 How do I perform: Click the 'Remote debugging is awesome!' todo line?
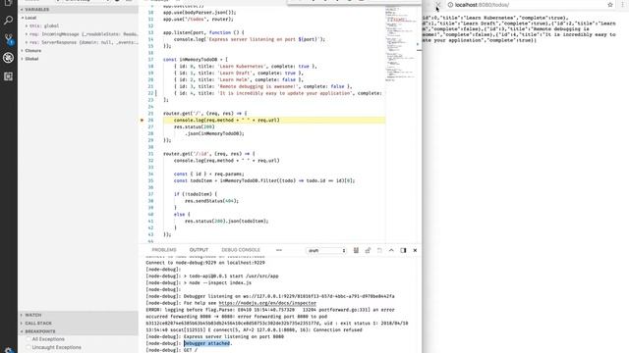pos(262,86)
